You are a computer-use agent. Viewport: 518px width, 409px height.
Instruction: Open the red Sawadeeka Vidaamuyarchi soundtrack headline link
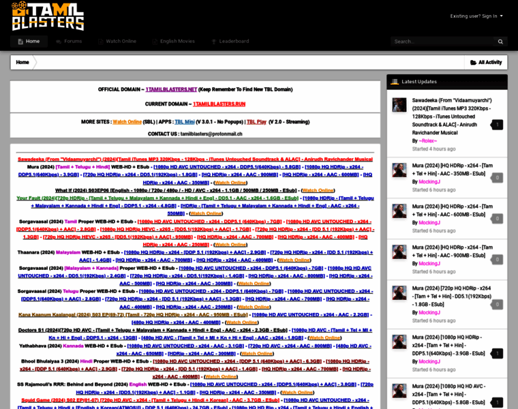pos(195,160)
